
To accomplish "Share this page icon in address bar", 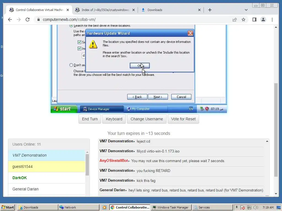I will point(235,20).
